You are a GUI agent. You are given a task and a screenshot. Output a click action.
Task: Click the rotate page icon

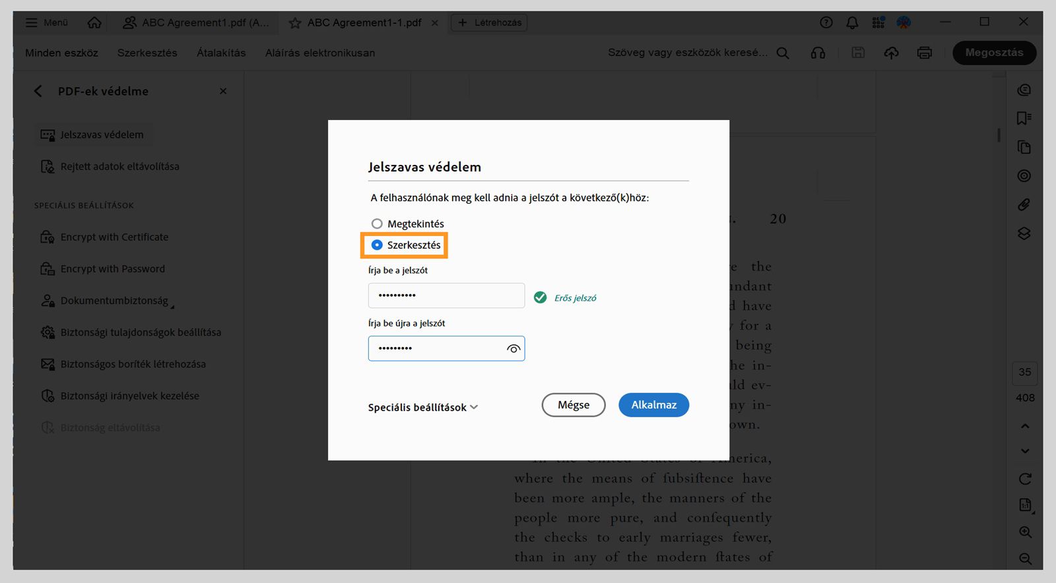[x=1025, y=479]
